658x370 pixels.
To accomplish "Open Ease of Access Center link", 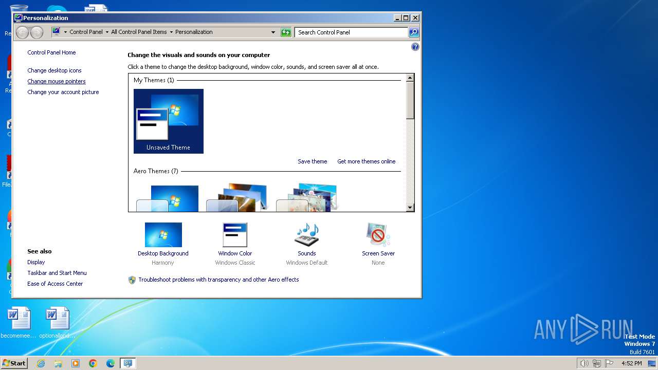I will (x=55, y=284).
